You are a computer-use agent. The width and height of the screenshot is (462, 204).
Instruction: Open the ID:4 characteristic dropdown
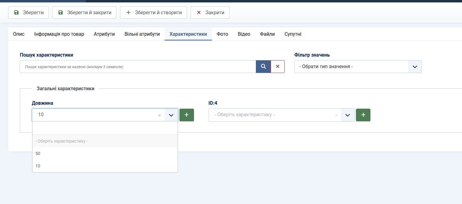[347, 115]
